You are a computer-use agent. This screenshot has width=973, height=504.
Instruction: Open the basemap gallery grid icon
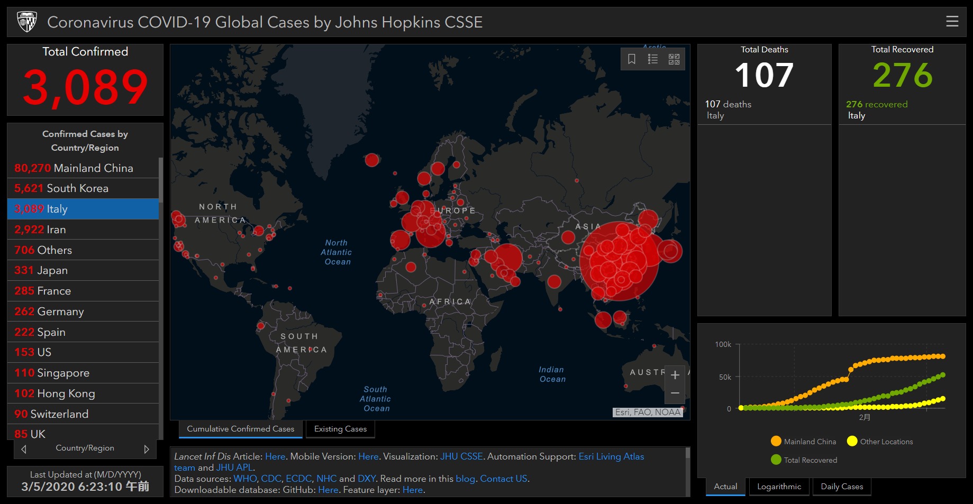pyautogui.click(x=674, y=59)
